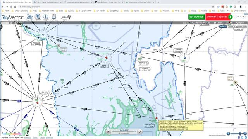Click the zoom out minus button
The height and width of the screenshot is (139, 248).
228,134
